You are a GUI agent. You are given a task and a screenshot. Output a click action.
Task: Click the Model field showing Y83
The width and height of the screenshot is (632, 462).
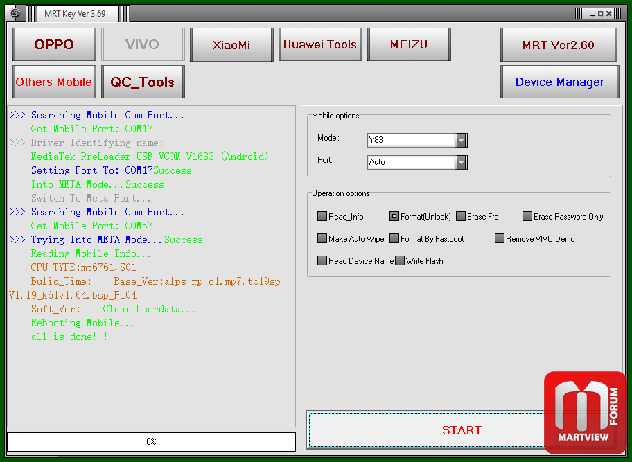click(x=411, y=140)
